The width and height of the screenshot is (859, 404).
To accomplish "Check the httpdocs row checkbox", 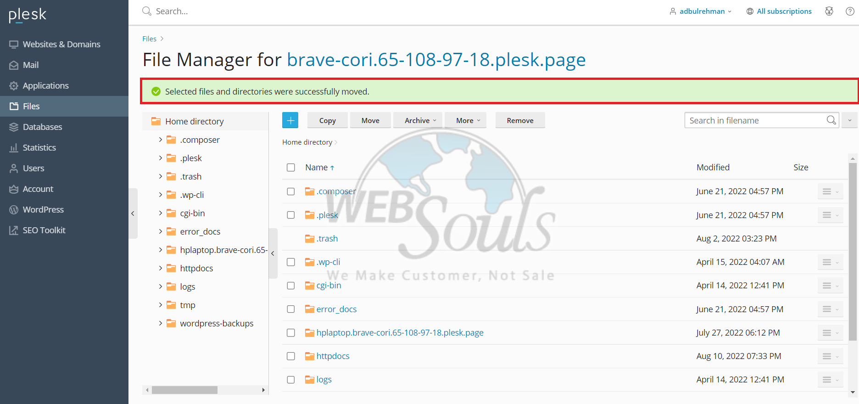I will point(291,356).
